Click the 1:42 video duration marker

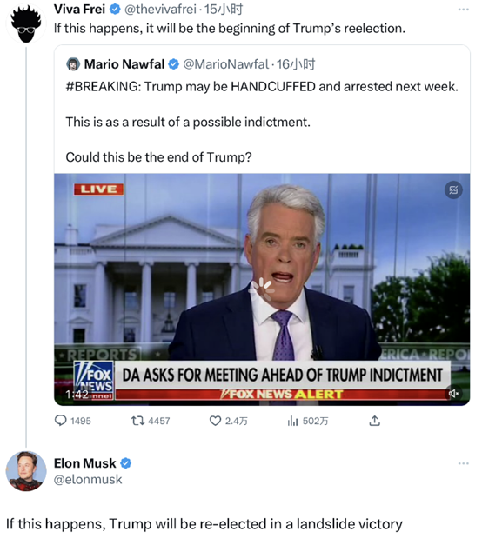77,394
